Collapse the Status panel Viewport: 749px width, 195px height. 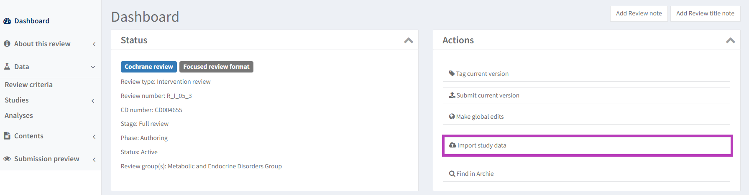[x=409, y=40]
